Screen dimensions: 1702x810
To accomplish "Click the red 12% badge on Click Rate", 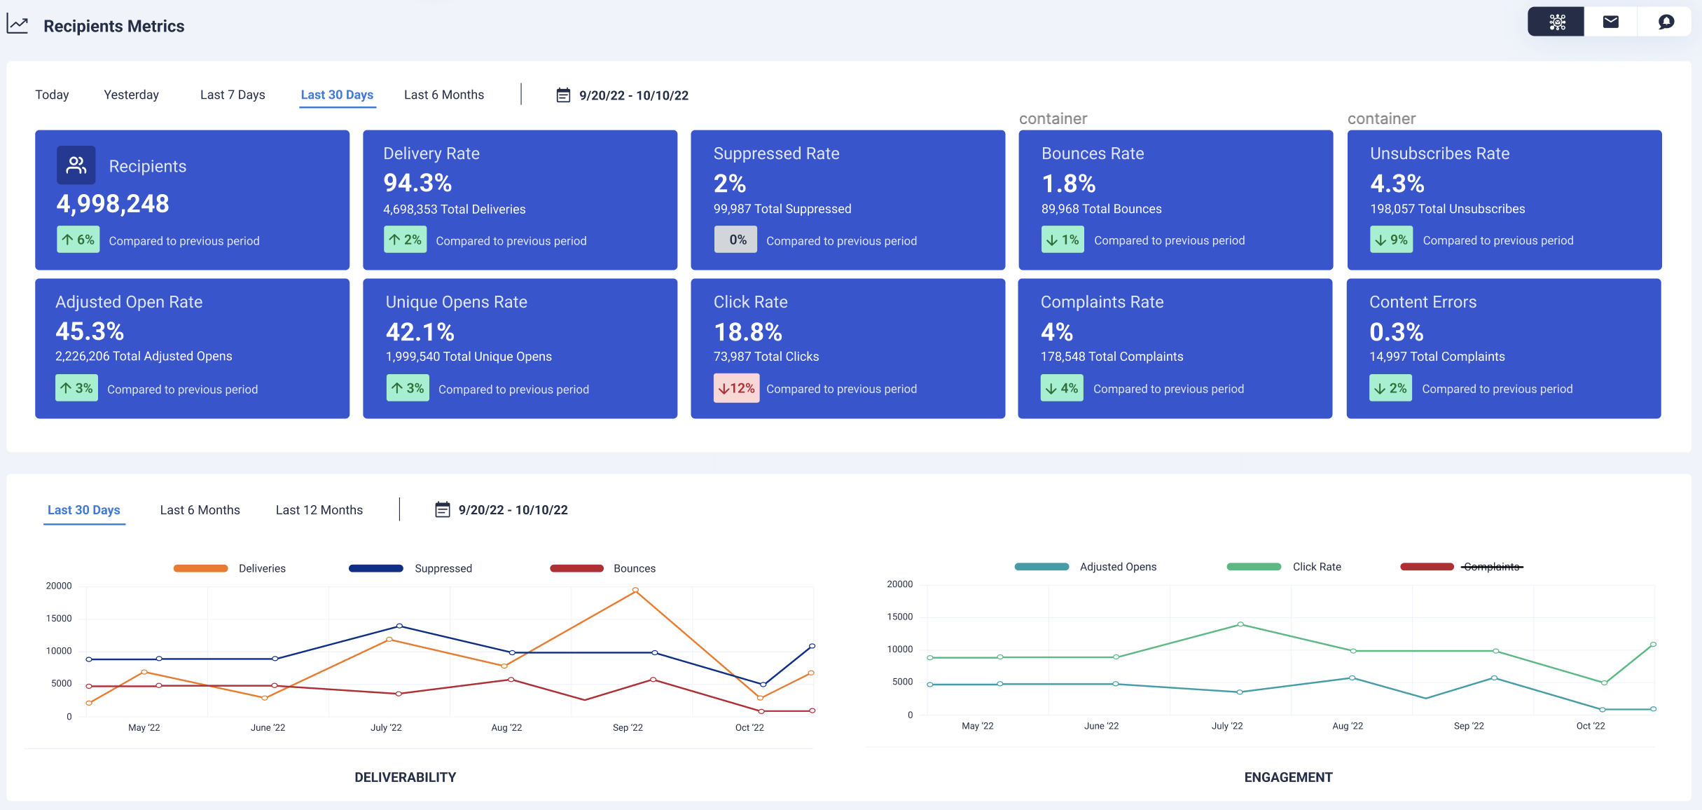I will coord(736,388).
